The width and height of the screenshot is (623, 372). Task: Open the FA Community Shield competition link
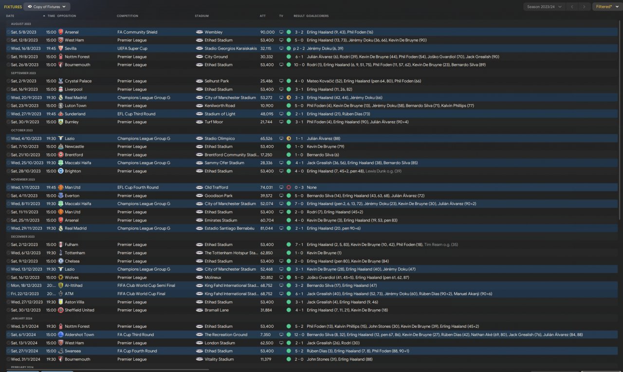point(137,32)
